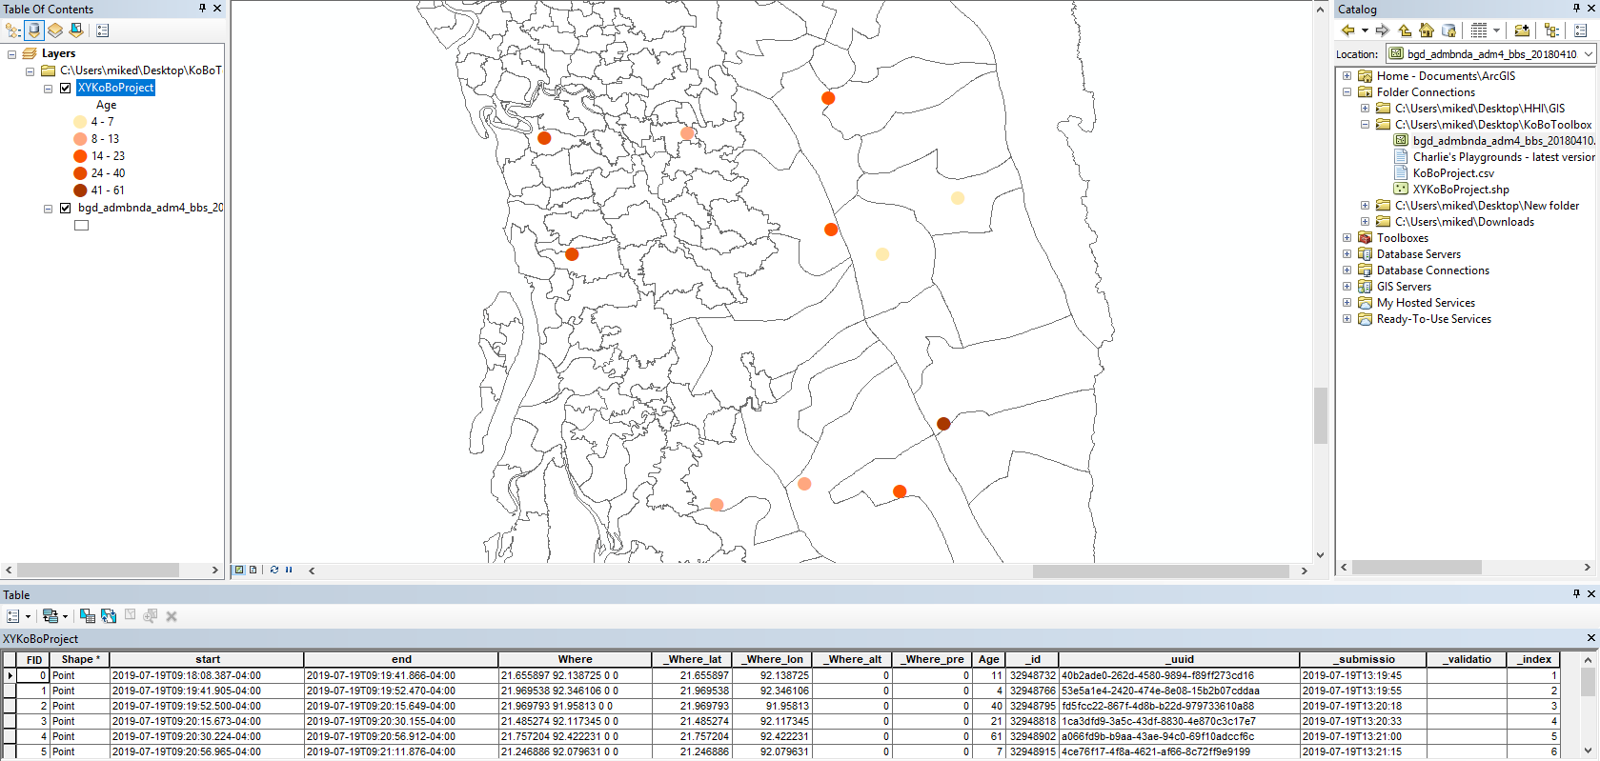Toggle bgd_admbnda_adm4_bbs layer checkbox
Screen dimensions: 1600x761
66,208
